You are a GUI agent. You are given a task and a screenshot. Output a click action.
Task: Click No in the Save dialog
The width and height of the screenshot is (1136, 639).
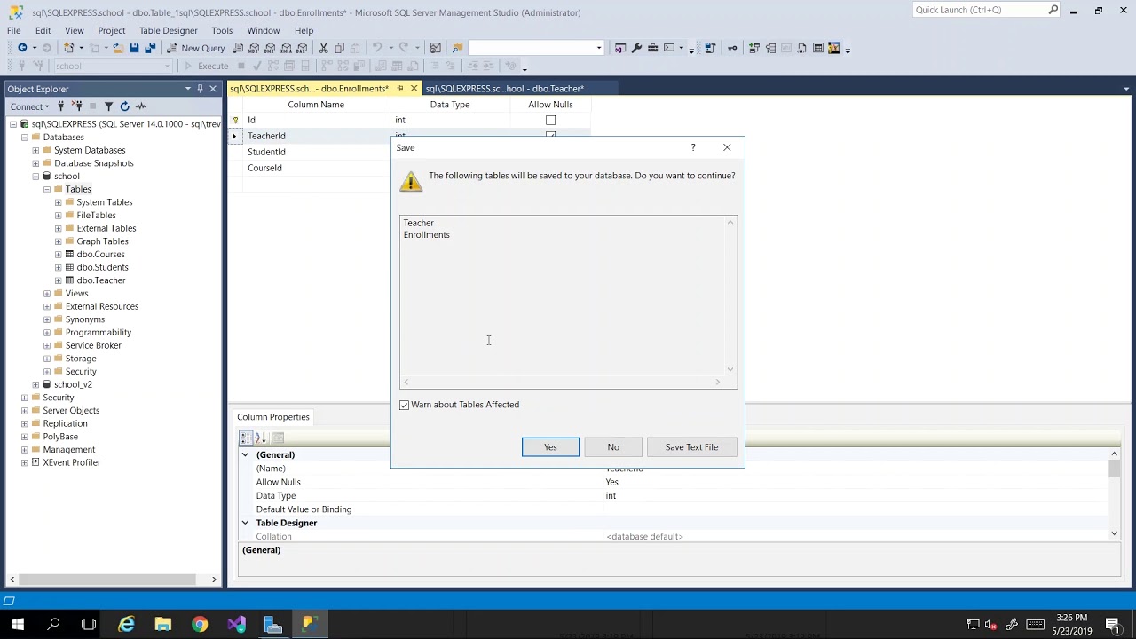613,447
